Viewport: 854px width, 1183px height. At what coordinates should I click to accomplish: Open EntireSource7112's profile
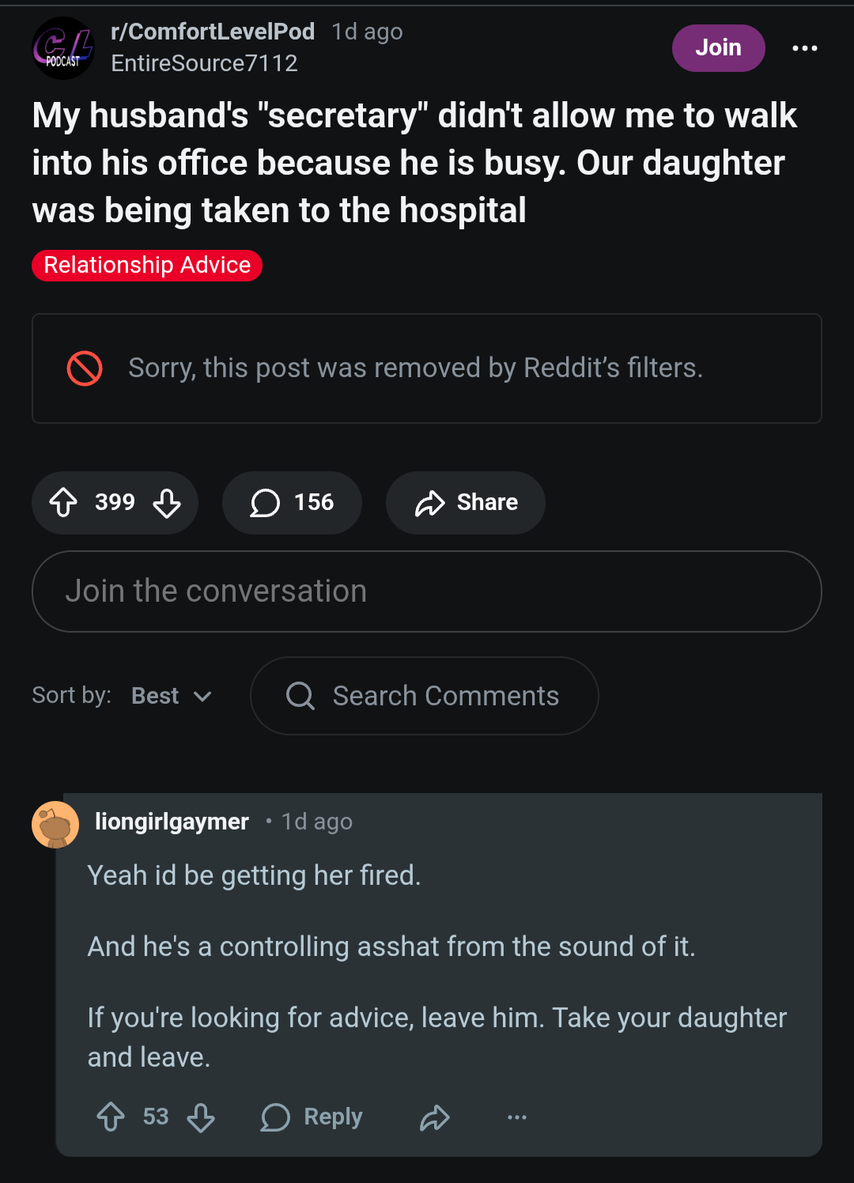coord(204,63)
